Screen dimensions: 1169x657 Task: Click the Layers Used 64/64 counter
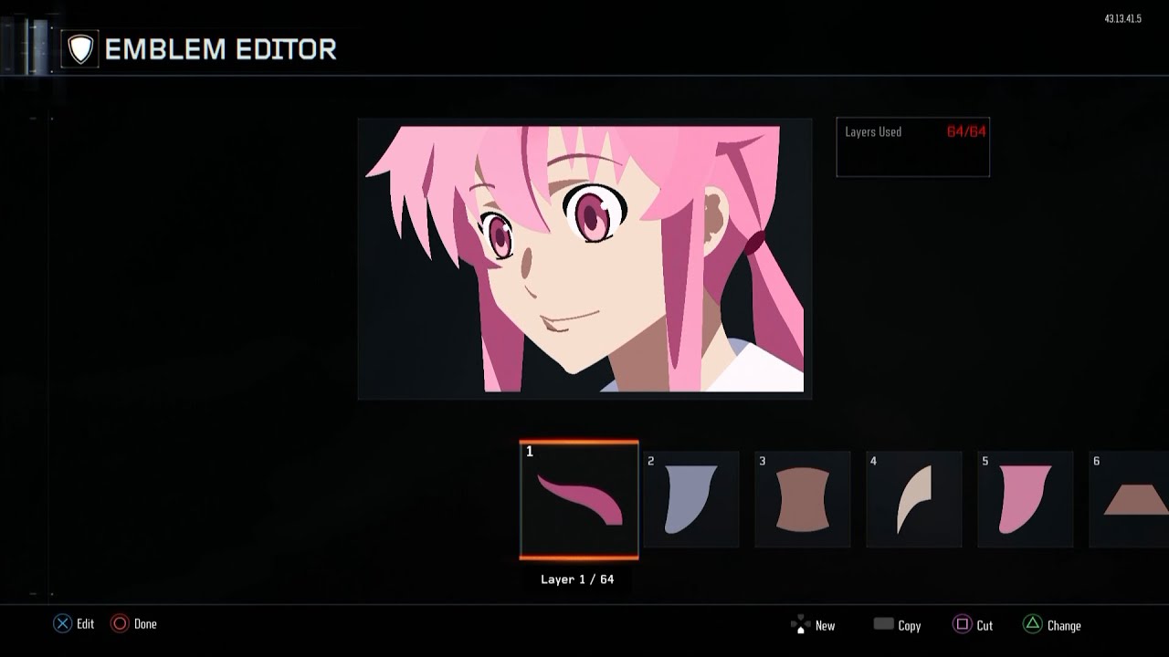point(913,147)
